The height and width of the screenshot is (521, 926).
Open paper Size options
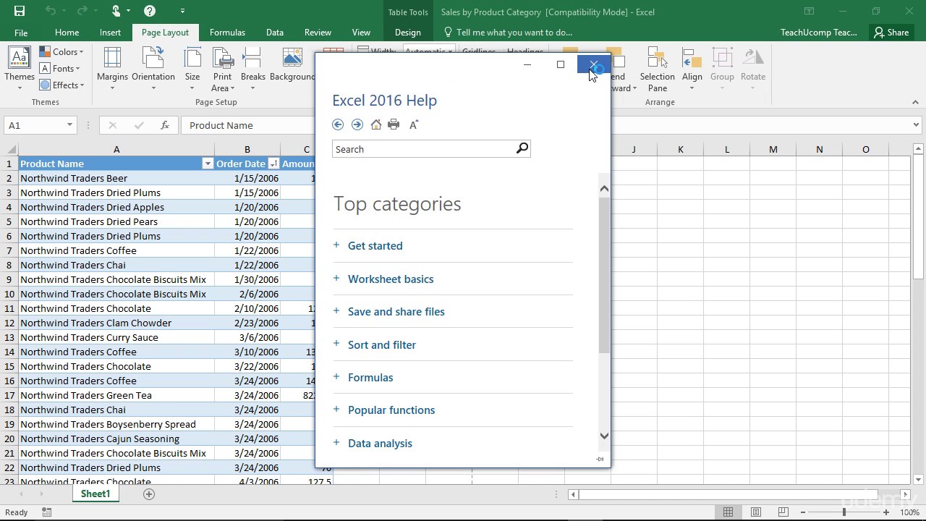coord(192,69)
